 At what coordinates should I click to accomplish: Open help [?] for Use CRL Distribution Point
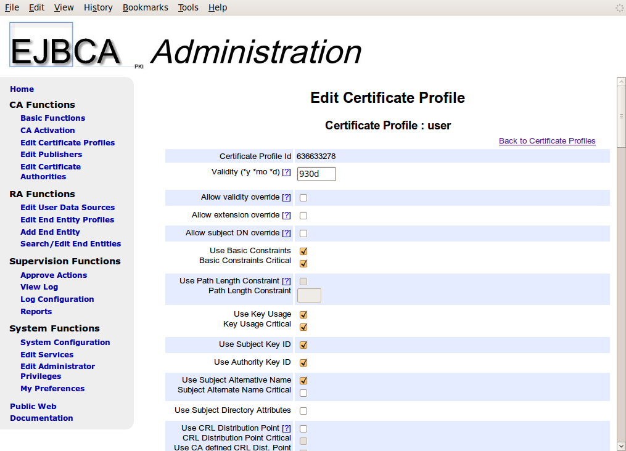(x=286, y=428)
